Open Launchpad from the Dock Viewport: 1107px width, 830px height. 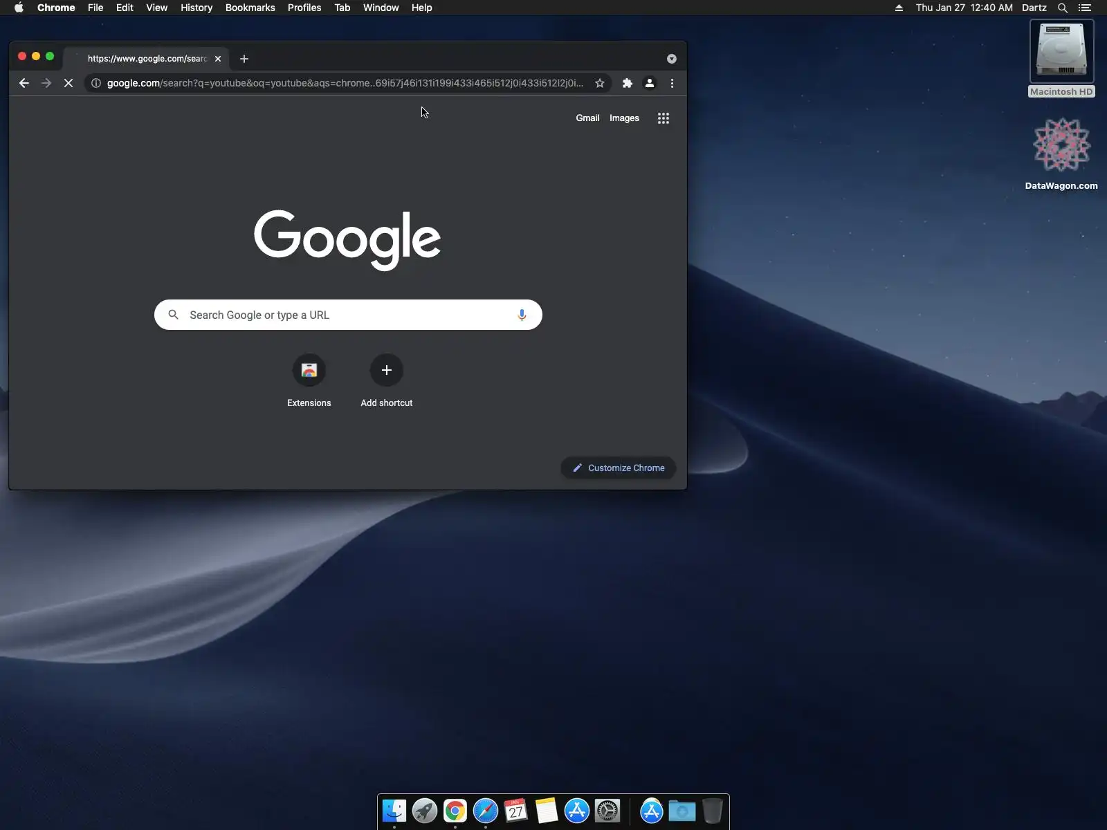[x=425, y=811]
